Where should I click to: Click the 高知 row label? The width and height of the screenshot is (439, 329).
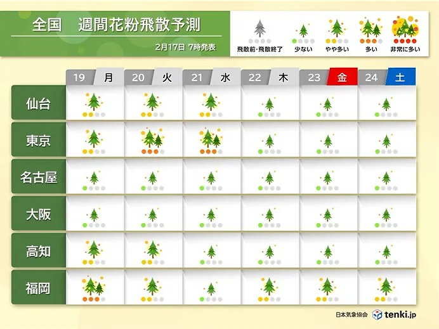39,250
